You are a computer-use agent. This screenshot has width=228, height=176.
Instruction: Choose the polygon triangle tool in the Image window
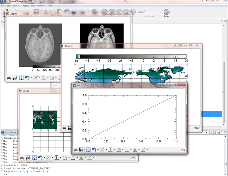coord(81,158)
